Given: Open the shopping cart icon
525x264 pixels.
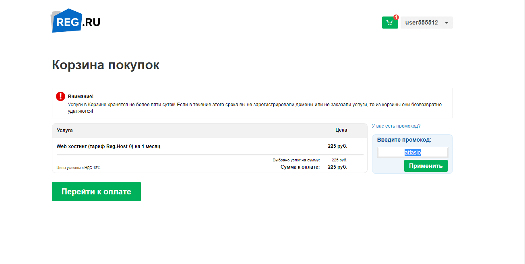Looking at the screenshot, I should pos(389,23).
